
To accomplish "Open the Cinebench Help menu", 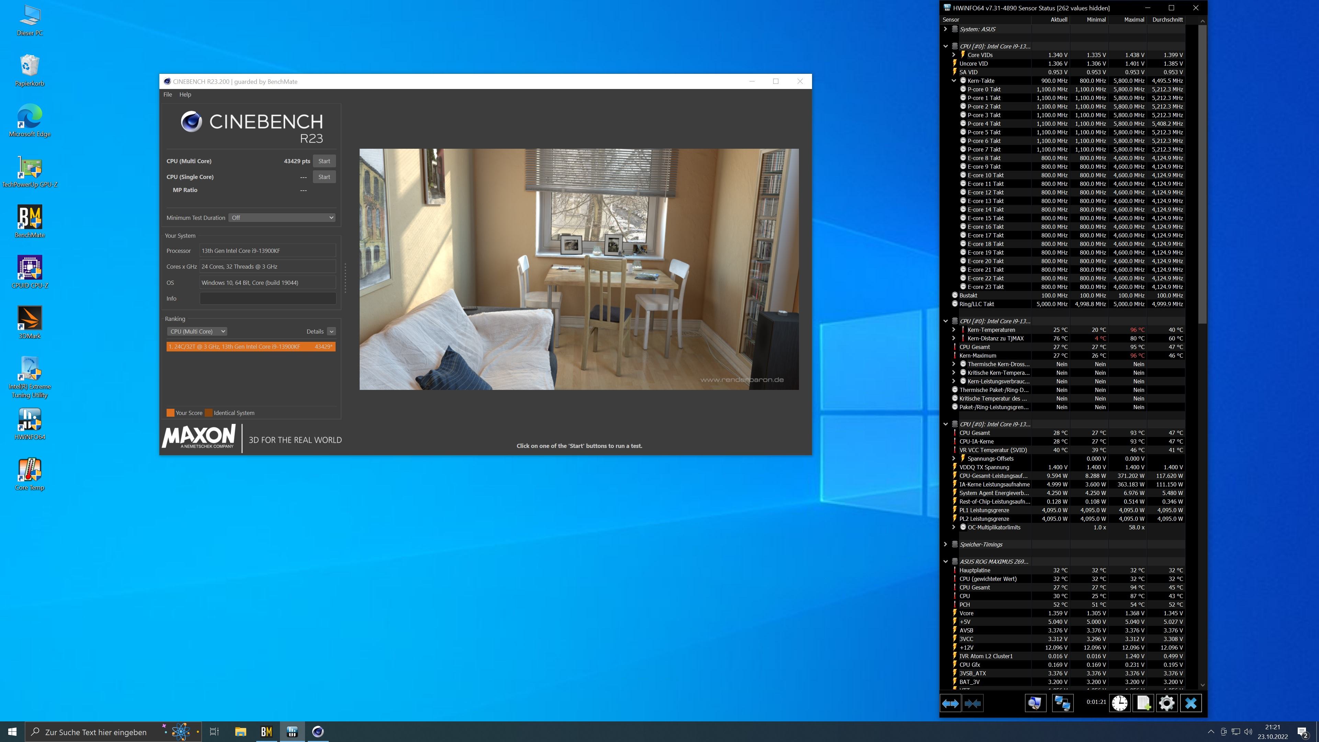I will [185, 94].
